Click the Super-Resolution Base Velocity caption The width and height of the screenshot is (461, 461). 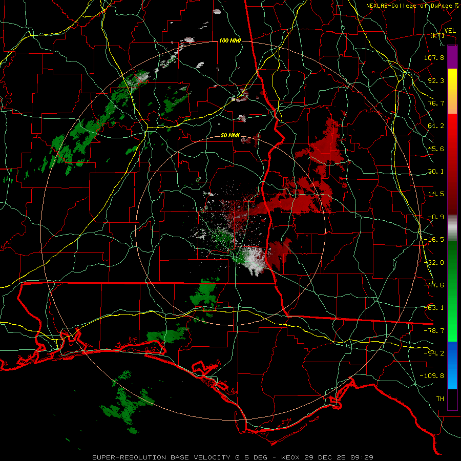[x=233, y=457]
